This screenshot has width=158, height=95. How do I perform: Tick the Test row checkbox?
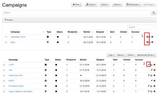[4, 70]
